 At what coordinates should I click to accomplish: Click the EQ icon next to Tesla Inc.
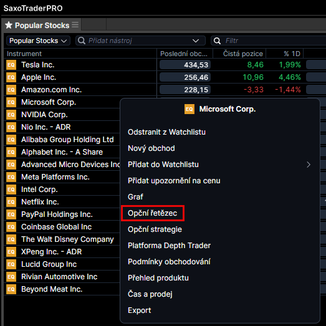pos(11,65)
